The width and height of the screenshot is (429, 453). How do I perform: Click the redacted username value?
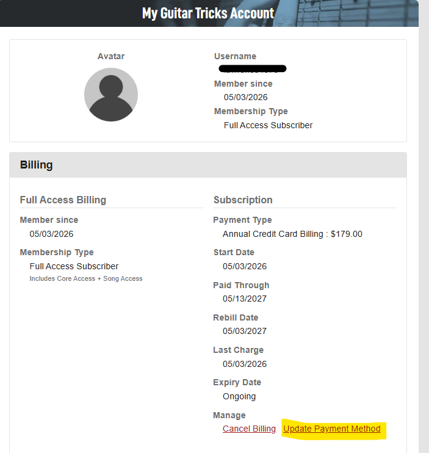click(x=252, y=69)
